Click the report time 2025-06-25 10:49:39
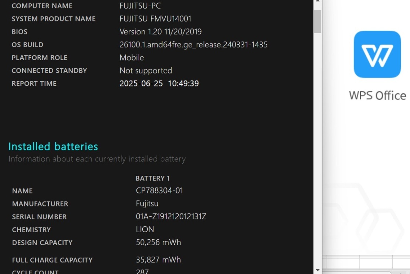This screenshot has height=274, width=410. tap(159, 83)
